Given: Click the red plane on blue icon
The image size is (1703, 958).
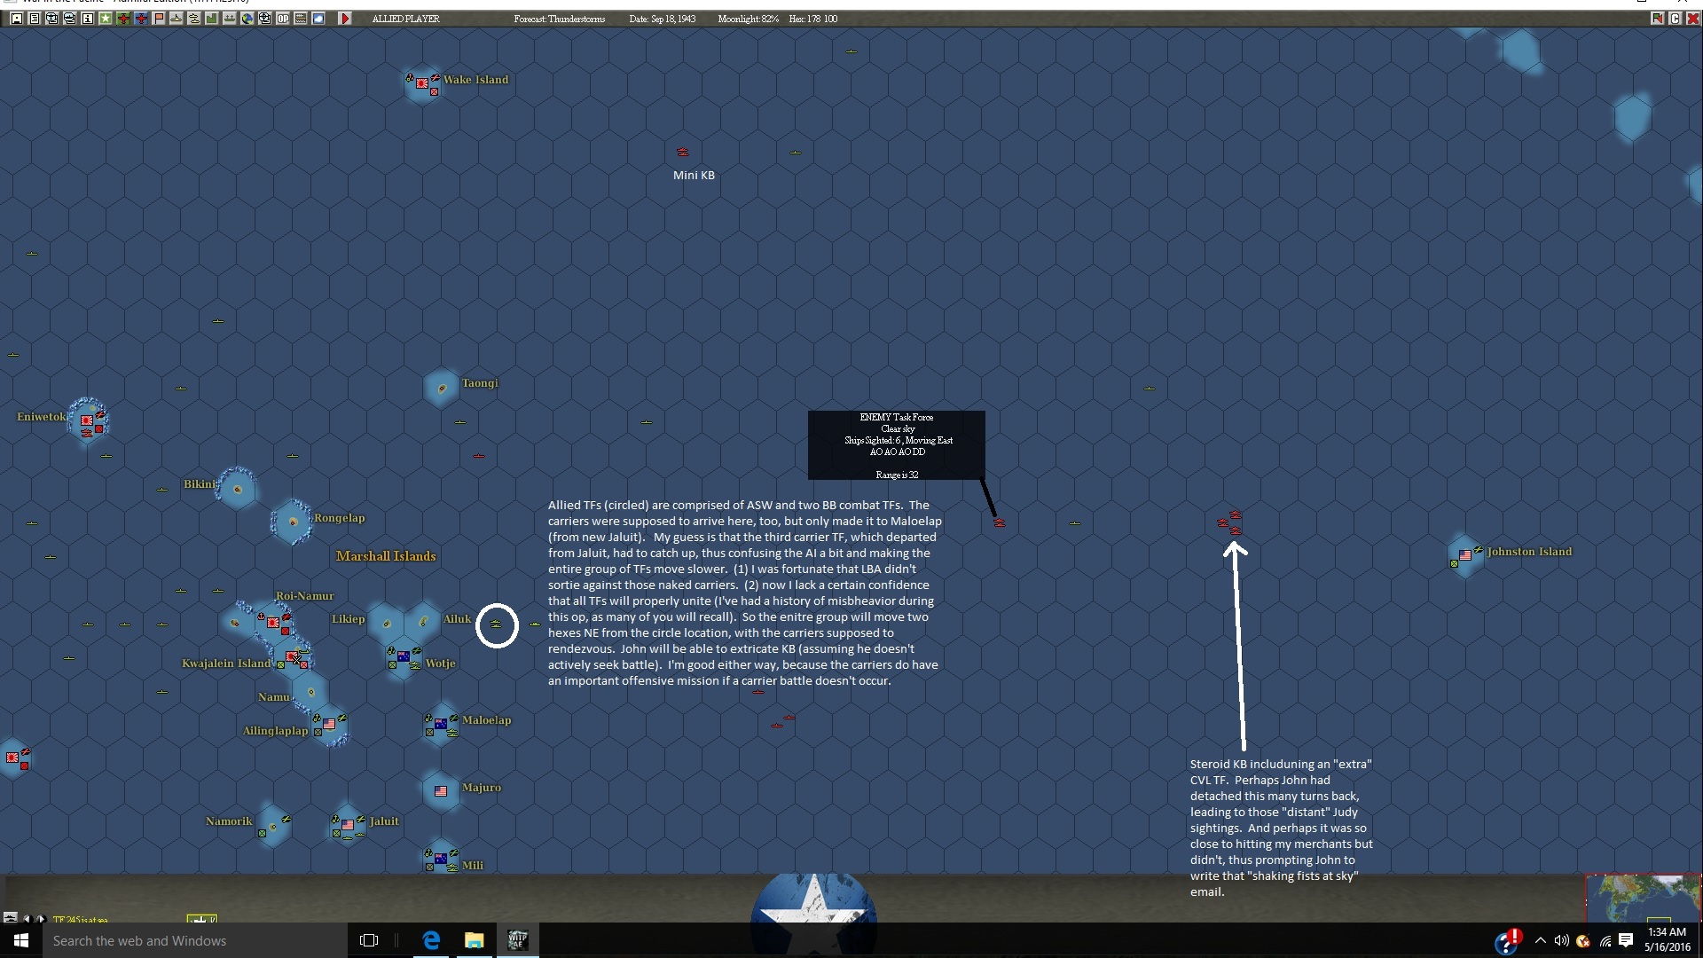Looking at the screenshot, I should (x=141, y=19).
